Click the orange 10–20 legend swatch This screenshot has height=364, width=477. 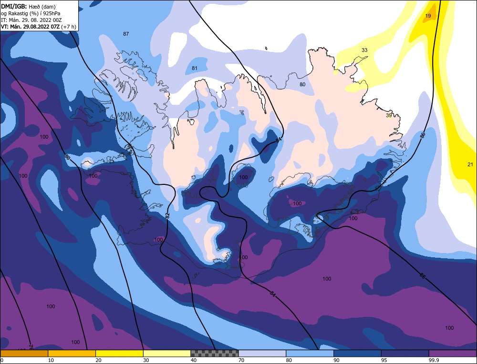point(72,353)
